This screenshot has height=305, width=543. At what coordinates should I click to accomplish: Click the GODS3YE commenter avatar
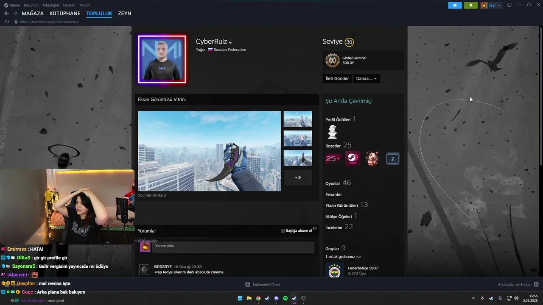144,269
